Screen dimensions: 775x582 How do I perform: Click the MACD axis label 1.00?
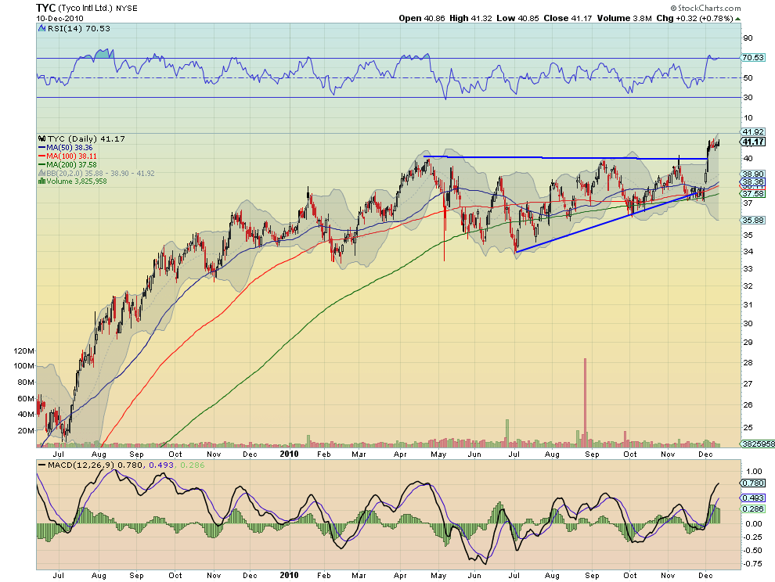[754, 472]
